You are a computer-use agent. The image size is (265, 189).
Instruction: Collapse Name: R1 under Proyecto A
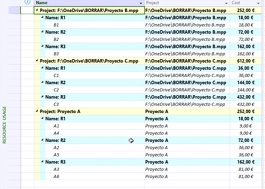tap(43, 118)
